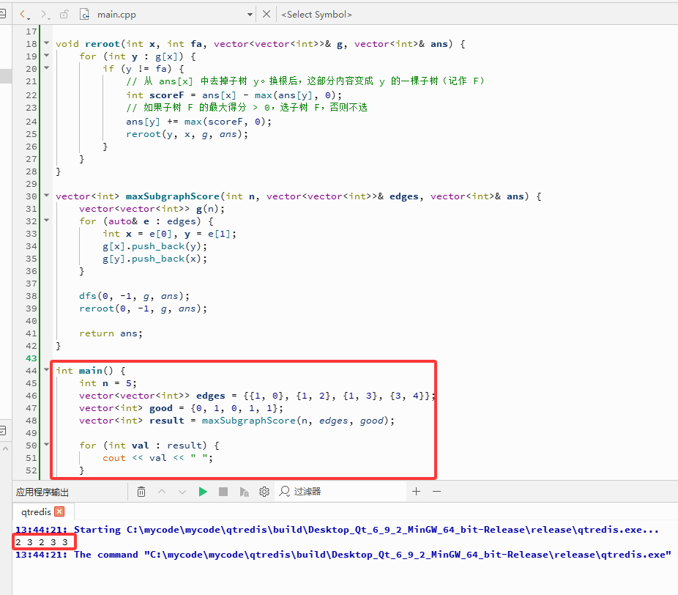The height and width of the screenshot is (595, 678).
Task: Click 'good' variable on line 47
Action: coord(161,408)
